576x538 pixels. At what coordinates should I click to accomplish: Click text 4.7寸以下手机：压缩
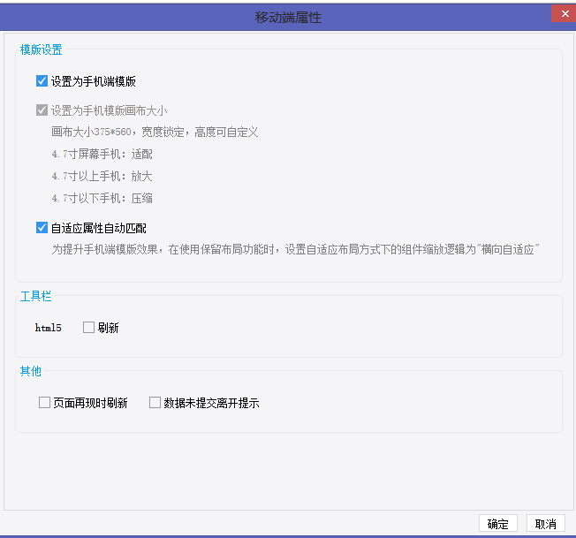click(102, 198)
